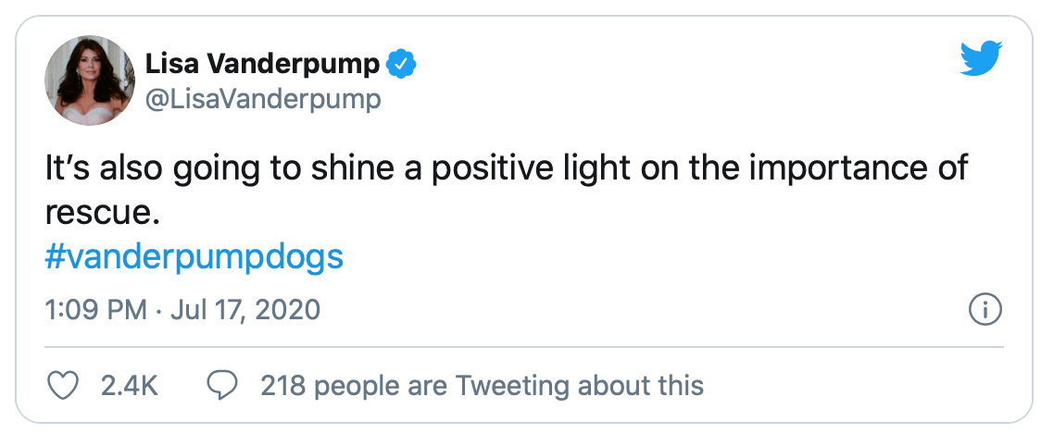Open Lisa Vanderpump's profile picture
The image size is (1054, 446).
tap(91, 81)
